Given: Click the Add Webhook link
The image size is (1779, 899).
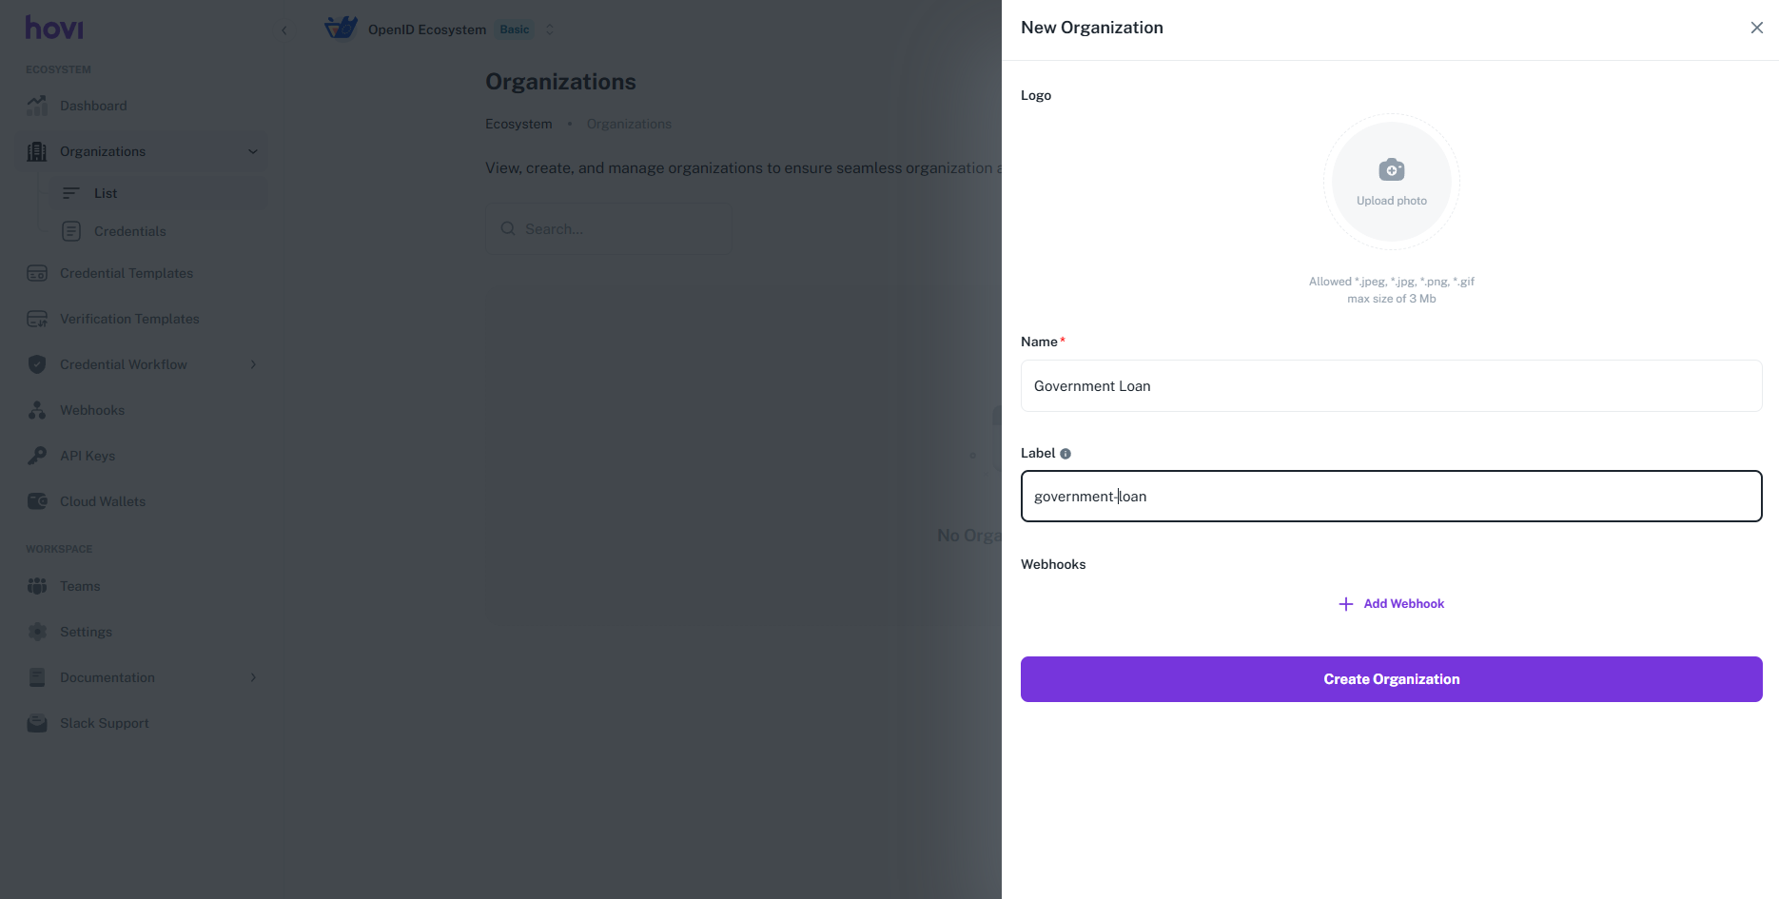Looking at the screenshot, I should click(1391, 604).
